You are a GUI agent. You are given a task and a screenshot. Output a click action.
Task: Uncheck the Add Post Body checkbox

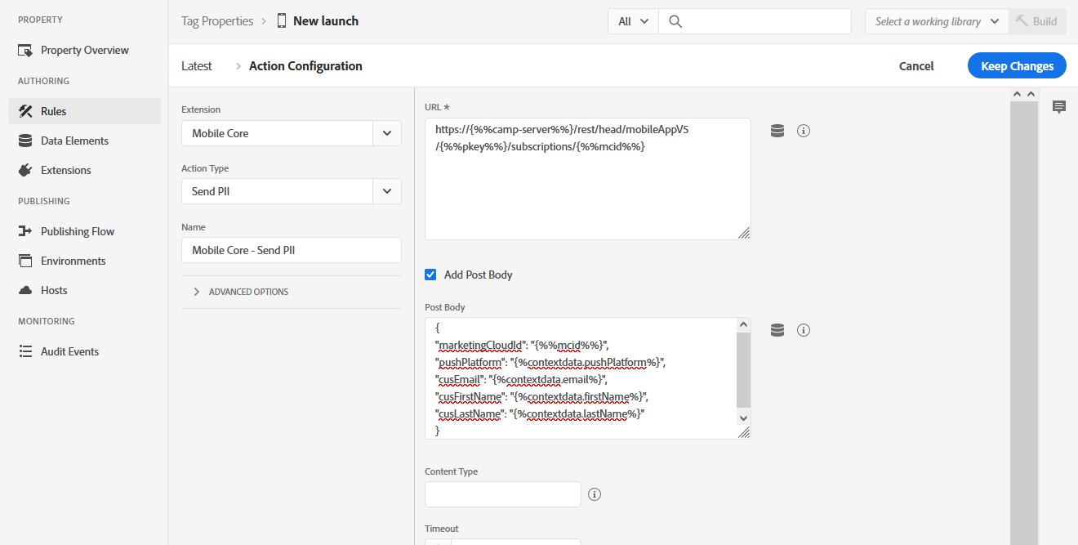pyautogui.click(x=430, y=275)
